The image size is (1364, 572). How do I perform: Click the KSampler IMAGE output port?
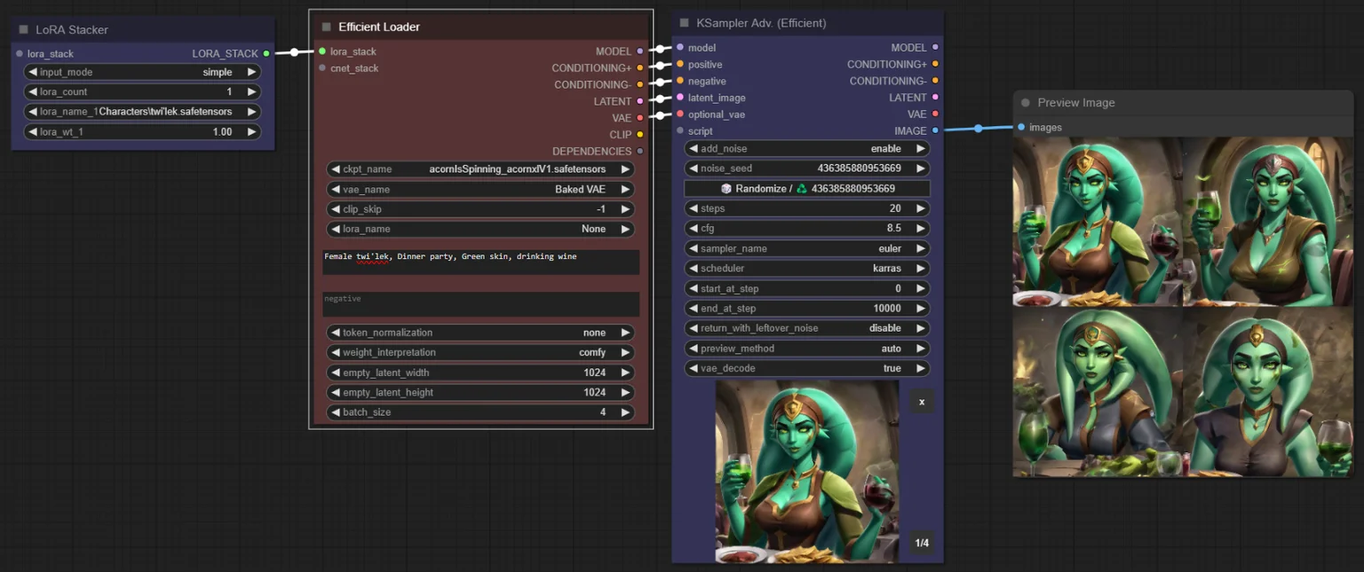[935, 130]
